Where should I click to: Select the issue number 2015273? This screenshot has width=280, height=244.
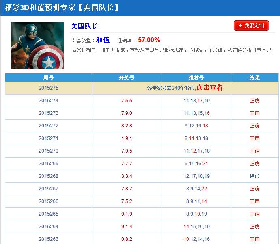click(48, 113)
